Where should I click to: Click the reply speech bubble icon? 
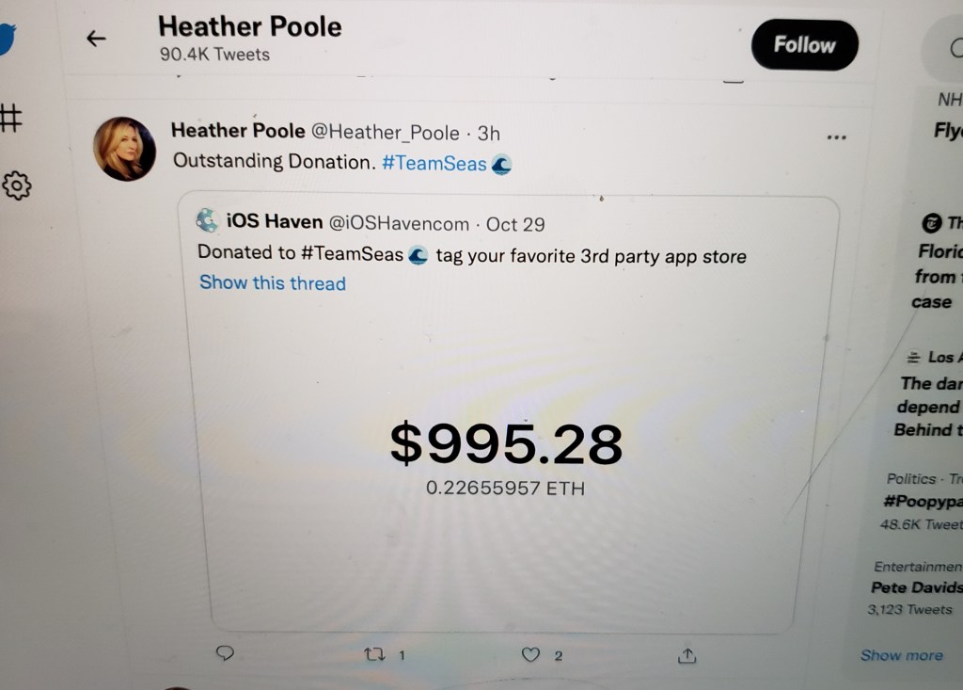[x=225, y=653]
